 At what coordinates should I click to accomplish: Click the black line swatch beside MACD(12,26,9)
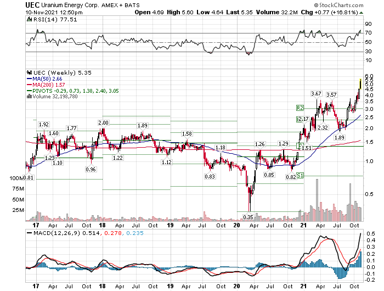(29, 233)
